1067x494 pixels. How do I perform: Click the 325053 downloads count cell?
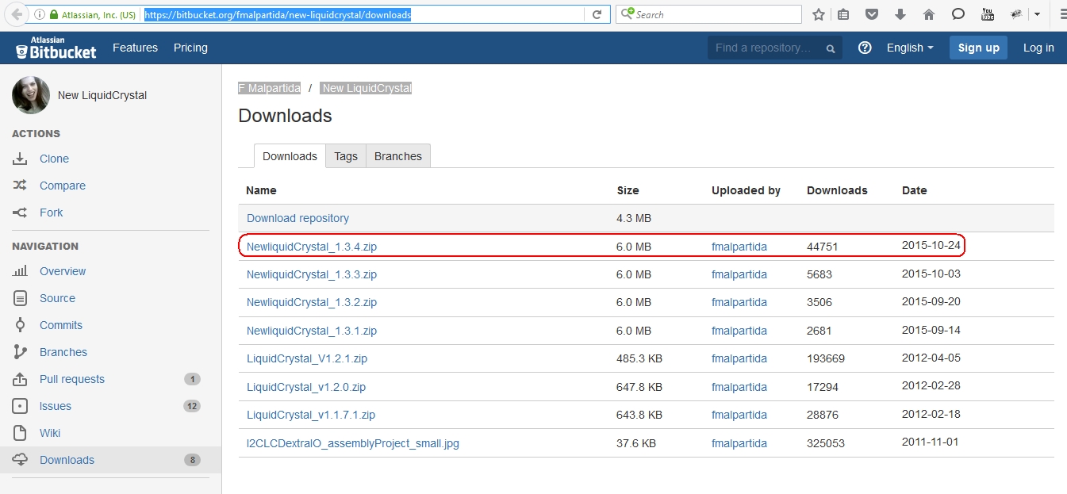tap(826, 443)
